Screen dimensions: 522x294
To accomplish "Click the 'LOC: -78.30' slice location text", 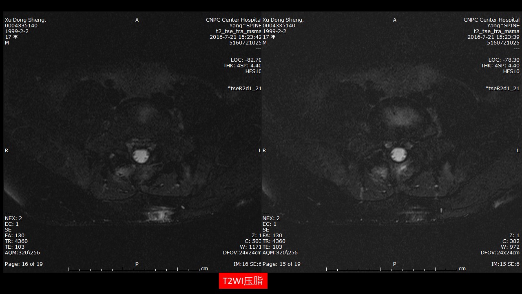I will coord(504,60).
